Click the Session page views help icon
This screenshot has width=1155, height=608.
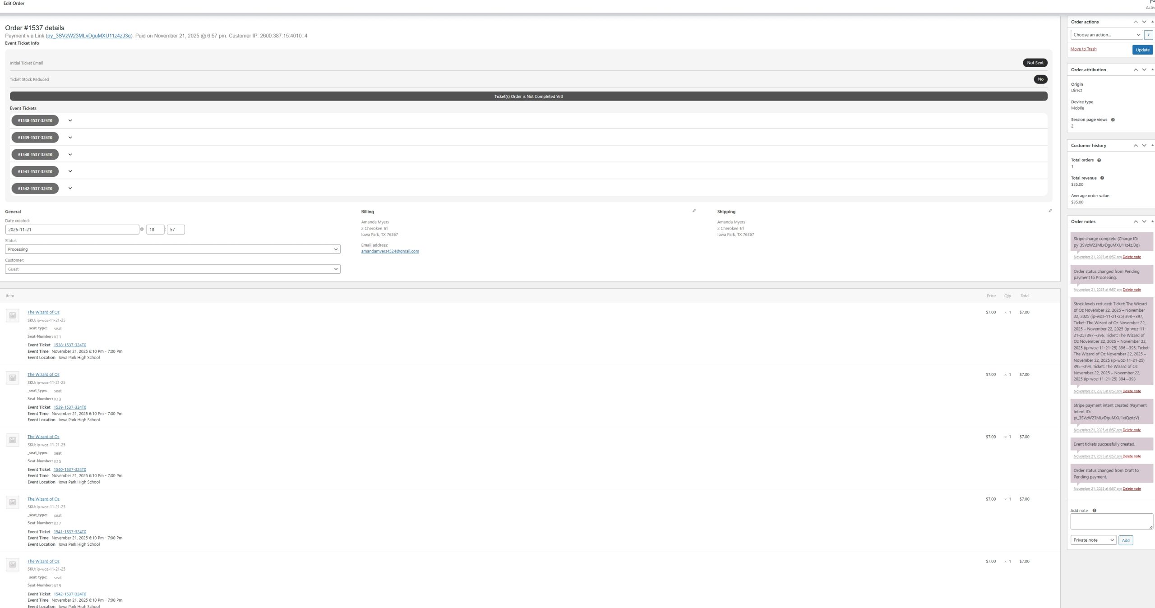tap(1113, 120)
